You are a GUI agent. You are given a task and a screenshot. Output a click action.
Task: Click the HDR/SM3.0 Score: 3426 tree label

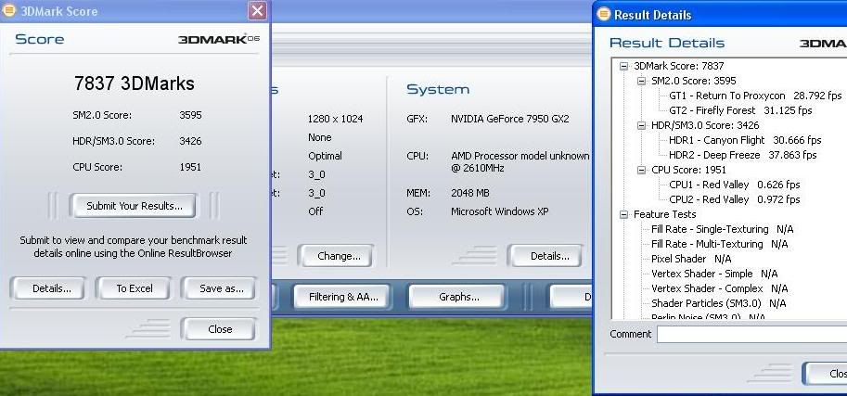pyautogui.click(x=705, y=125)
